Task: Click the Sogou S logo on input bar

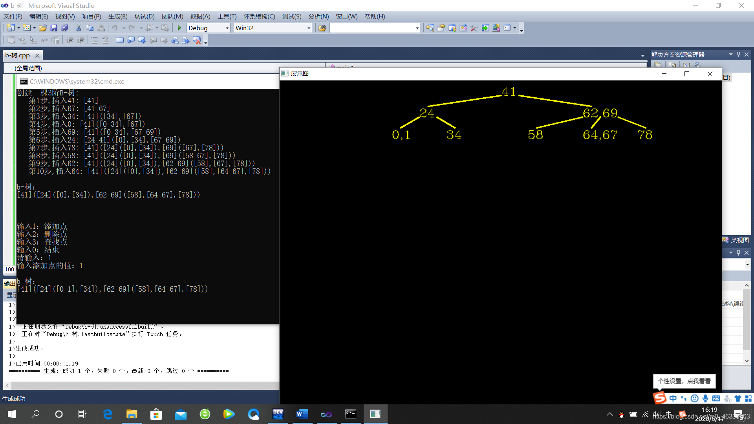Action: [660, 398]
